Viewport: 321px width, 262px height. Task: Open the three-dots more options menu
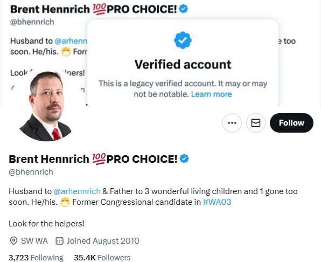[x=232, y=123]
